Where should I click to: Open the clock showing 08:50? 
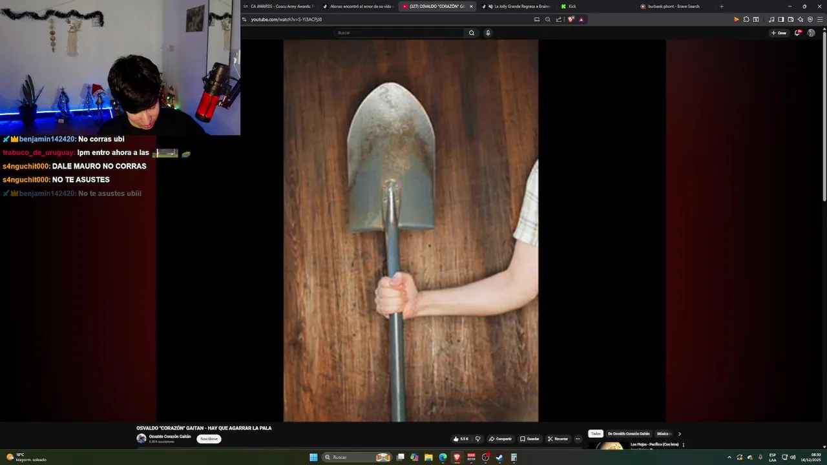(x=810, y=457)
